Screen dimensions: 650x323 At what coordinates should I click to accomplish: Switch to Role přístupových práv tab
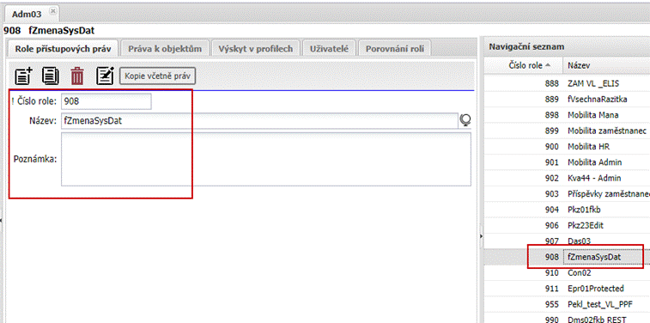(x=63, y=48)
